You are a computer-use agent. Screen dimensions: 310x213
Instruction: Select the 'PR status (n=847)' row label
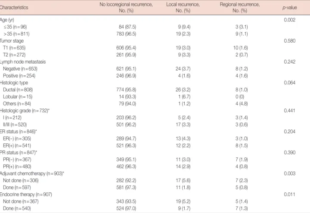[x=19, y=152]
